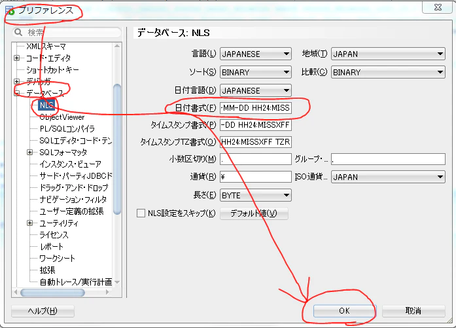Select ライセンス tree item

[54, 235]
